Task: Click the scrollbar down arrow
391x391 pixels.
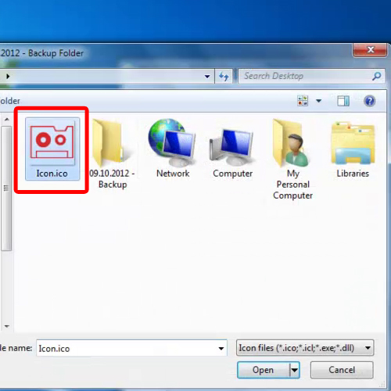Action: click(7, 326)
